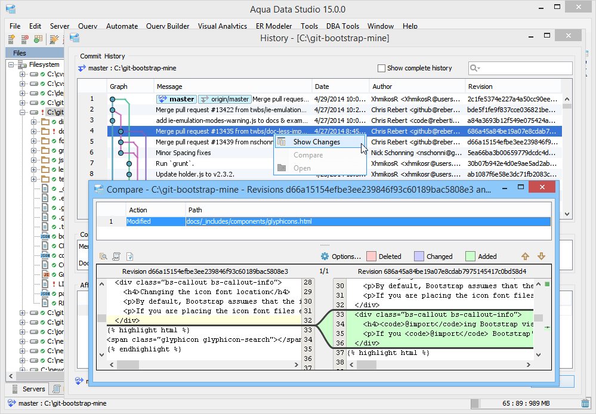The width and height of the screenshot is (596, 414).
Task: Open the DBA Tools menu
Action: 342,26
